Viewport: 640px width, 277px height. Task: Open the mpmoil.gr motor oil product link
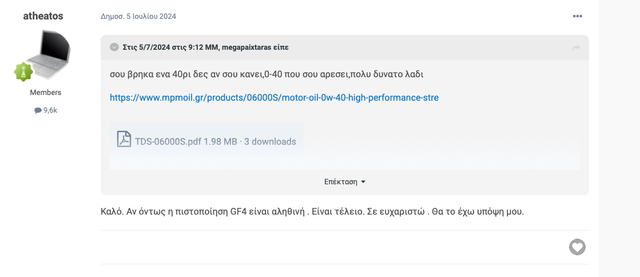click(x=275, y=98)
